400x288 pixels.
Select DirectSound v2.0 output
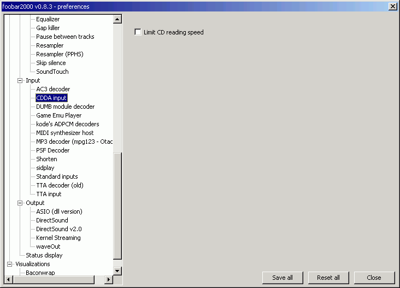59,229
